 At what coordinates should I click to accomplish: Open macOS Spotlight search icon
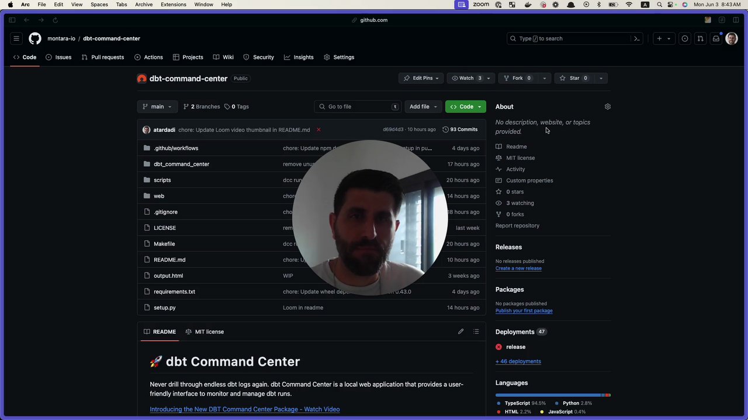coord(660,5)
